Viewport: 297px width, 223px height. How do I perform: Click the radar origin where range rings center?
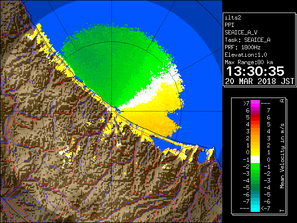pos(112,111)
